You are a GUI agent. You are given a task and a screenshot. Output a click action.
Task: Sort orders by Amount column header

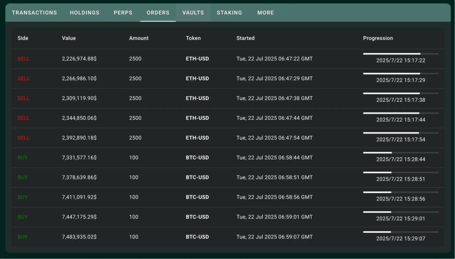click(x=139, y=39)
